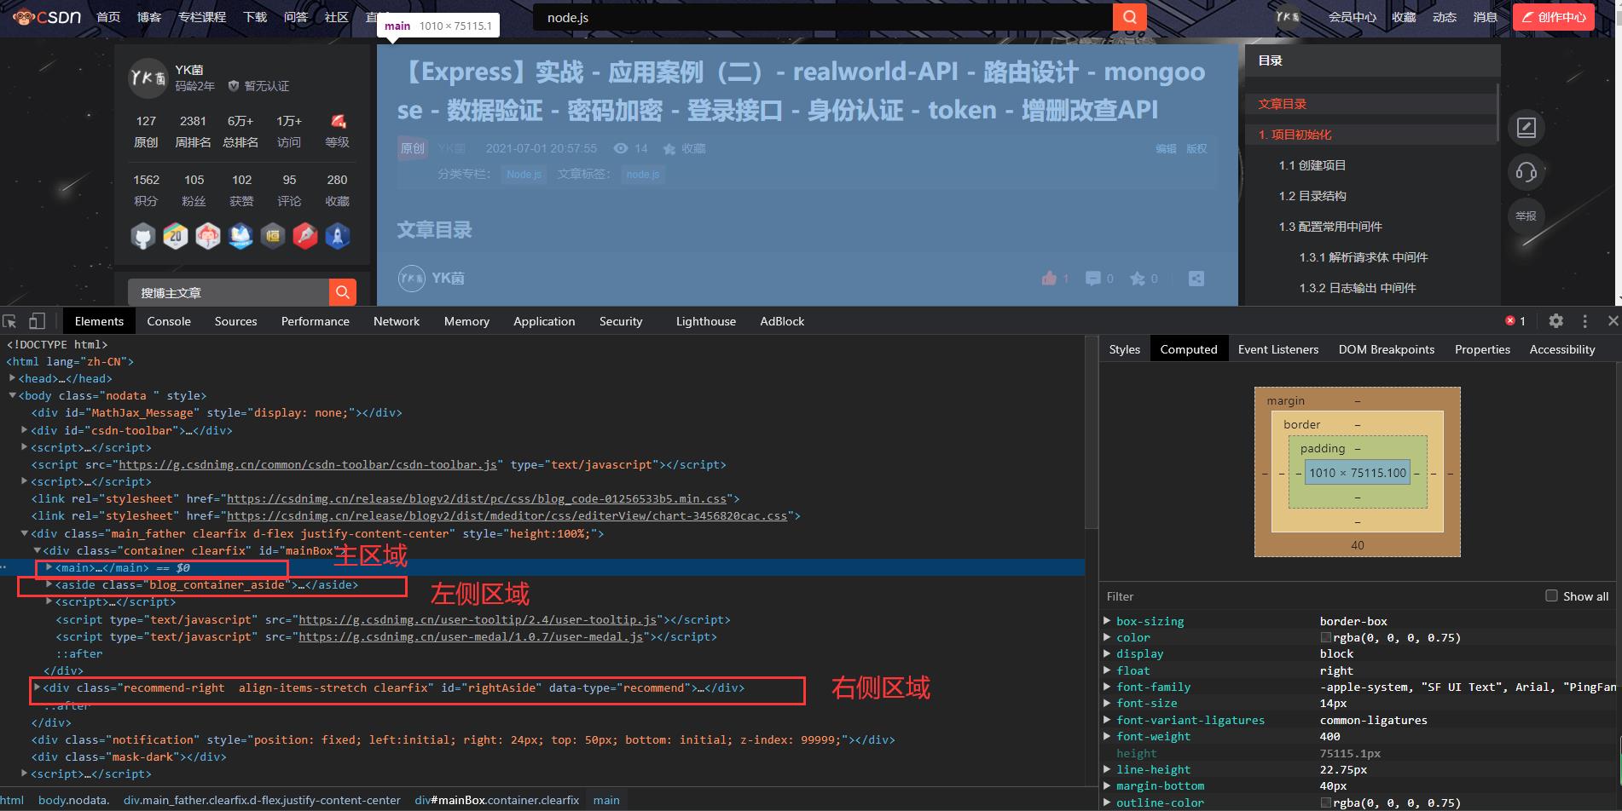Open DevTools more options menu

click(1585, 321)
